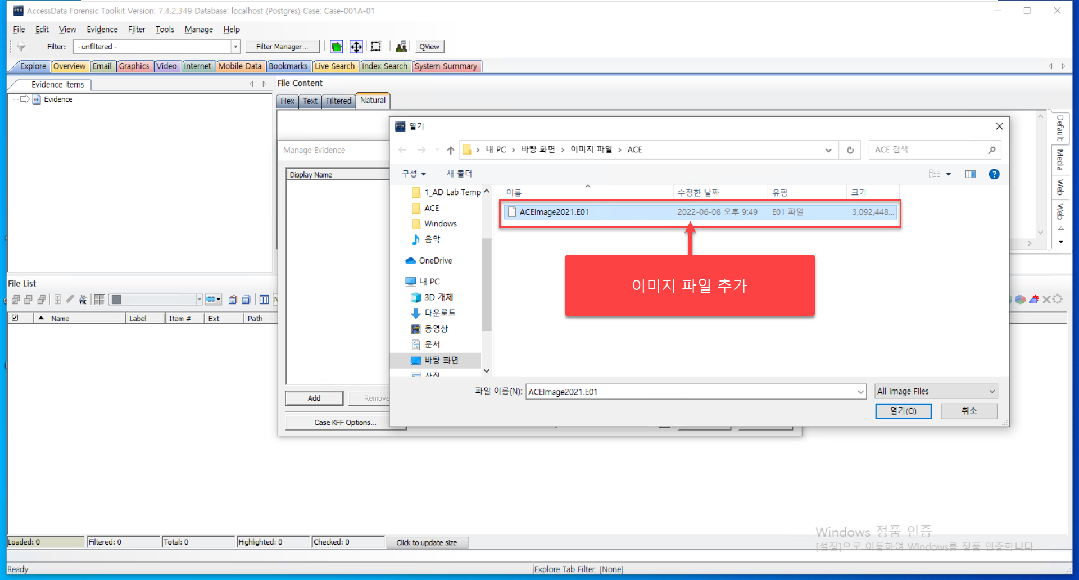The width and height of the screenshot is (1079, 580).
Task: Click the Filter Manager button
Action: point(282,47)
